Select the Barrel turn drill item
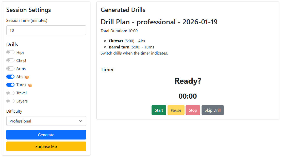The height and width of the screenshot is (157, 281). 119,47
